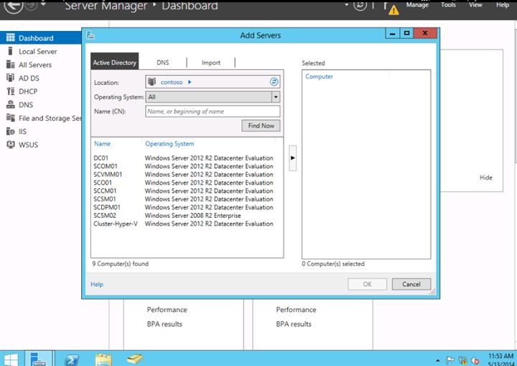Maximize the Add Servers dialog

(406, 33)
